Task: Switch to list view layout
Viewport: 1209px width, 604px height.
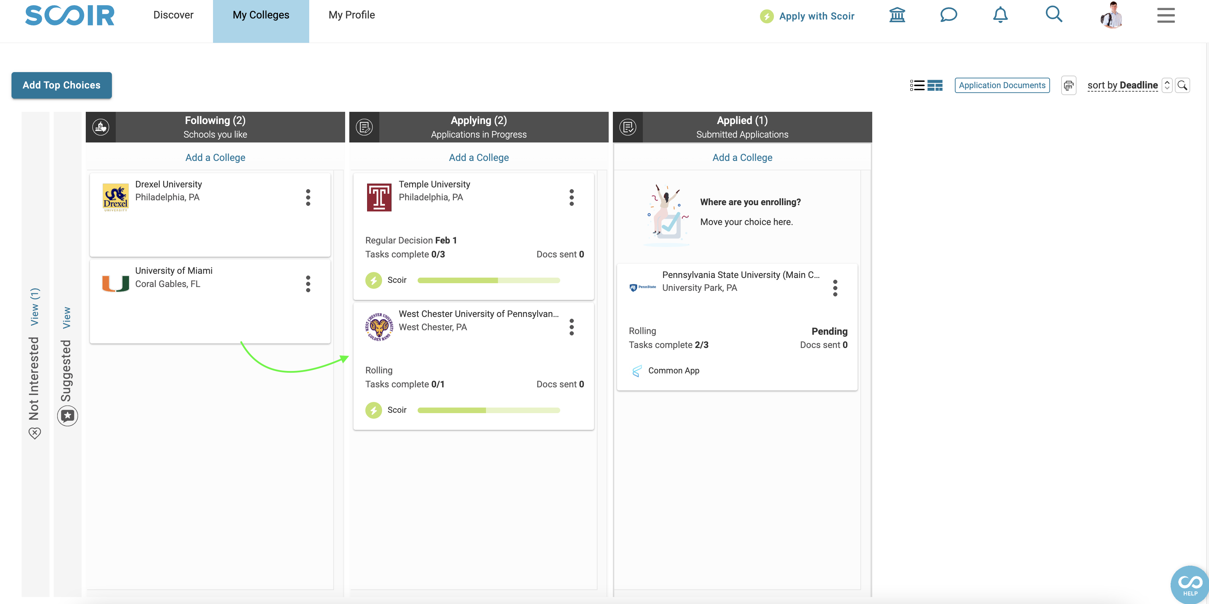Action: pyautogui.click(x=917, y=85)
